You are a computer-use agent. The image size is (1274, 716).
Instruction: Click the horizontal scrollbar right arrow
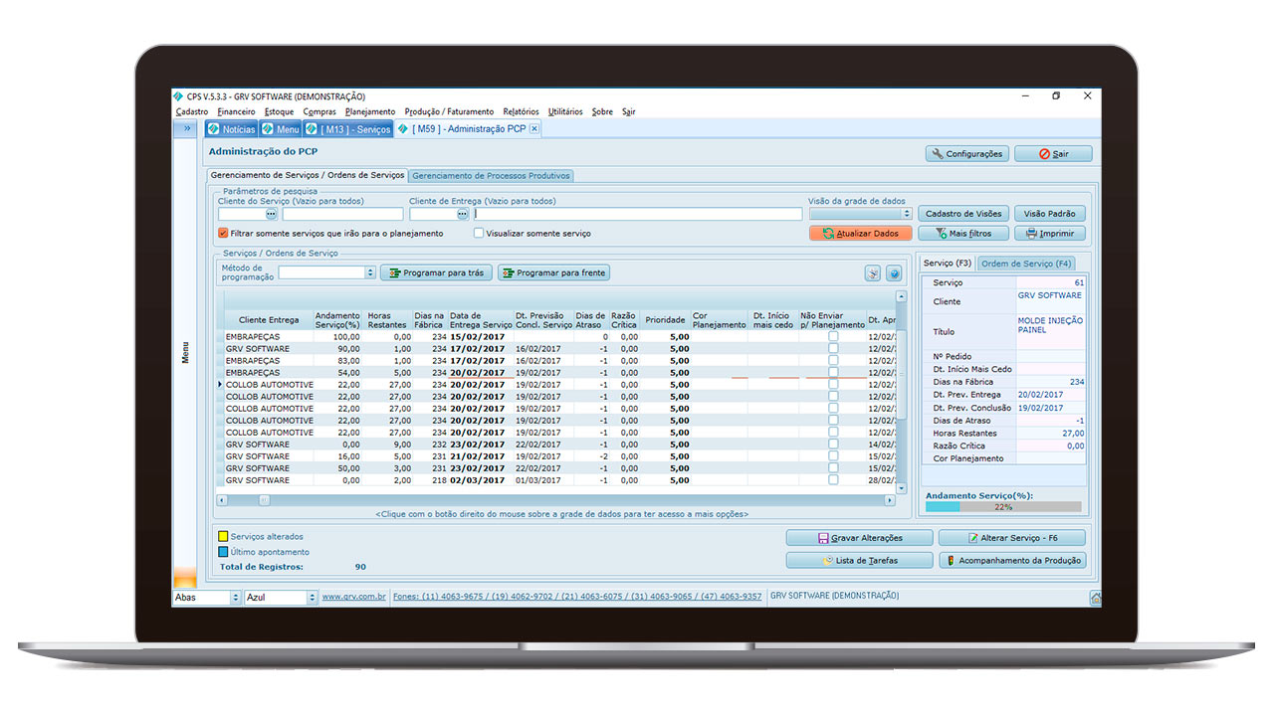(891, 500)
